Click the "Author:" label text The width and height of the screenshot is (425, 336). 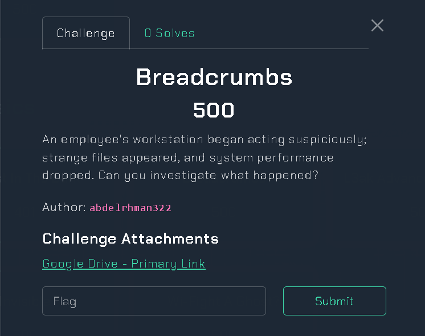(64, 207)
